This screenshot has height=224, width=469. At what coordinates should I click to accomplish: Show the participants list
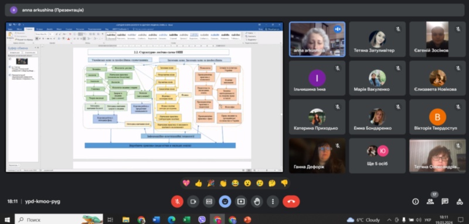pos(430,202)
